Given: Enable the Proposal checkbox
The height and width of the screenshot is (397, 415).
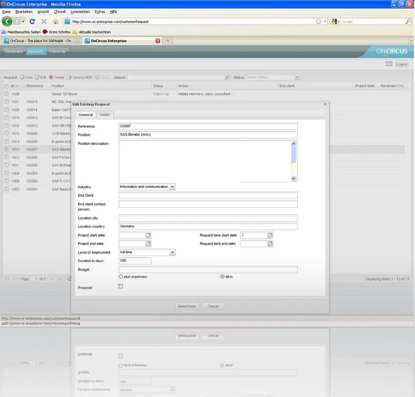Looking at the screenshot, I should 121,286.
